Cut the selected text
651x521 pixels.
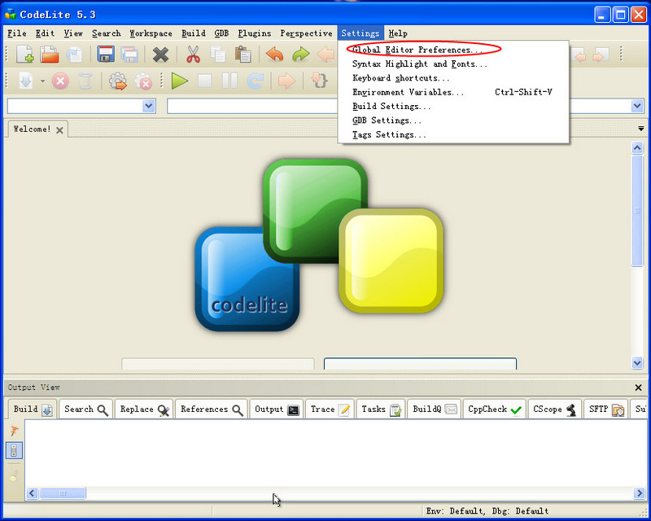(x=192, y=55)
